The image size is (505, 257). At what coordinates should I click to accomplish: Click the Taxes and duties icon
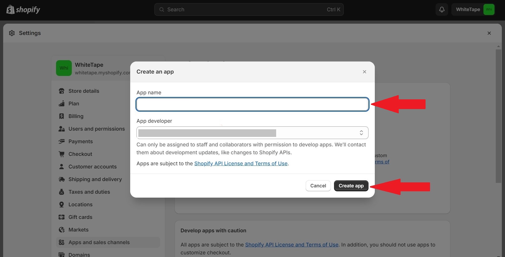click(62, 192)
